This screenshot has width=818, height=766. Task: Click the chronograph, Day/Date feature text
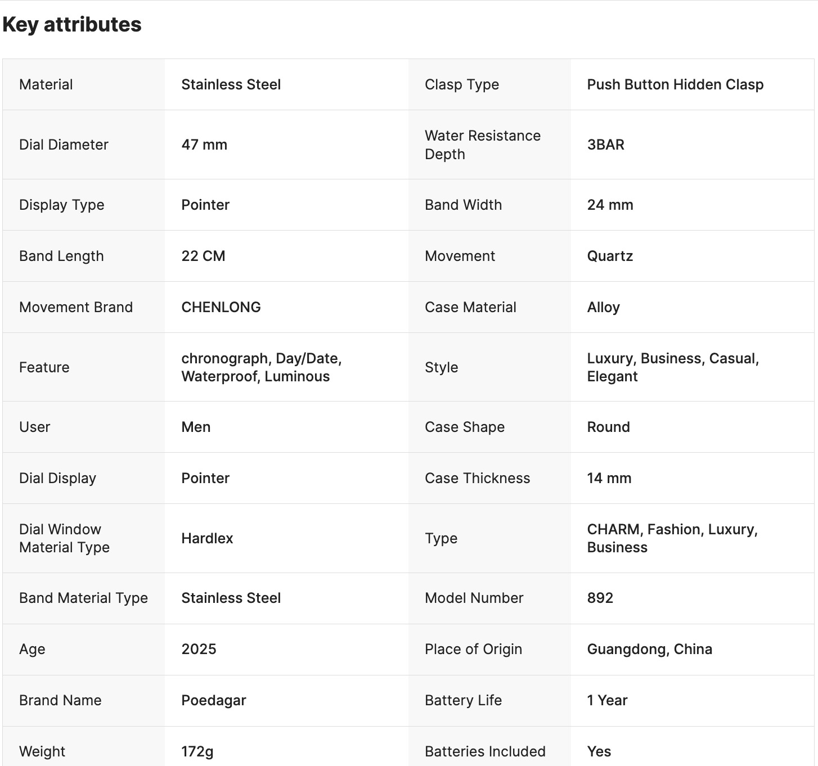tap(262, 358)
